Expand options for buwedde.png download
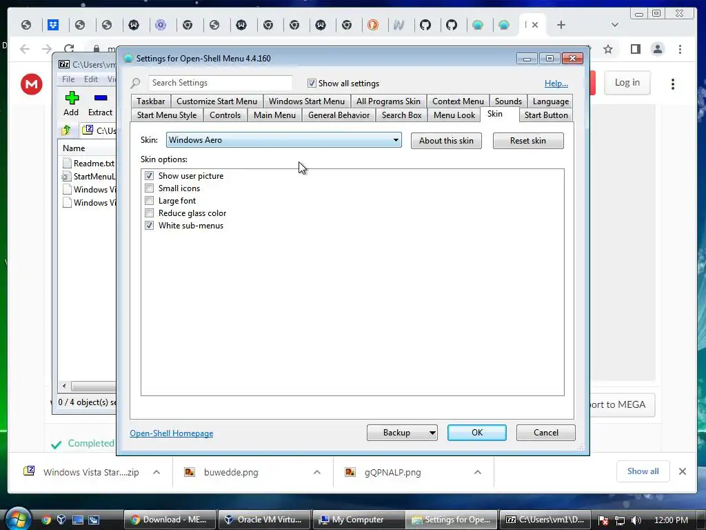Screen dimensions: 706x530 point(317,472)
